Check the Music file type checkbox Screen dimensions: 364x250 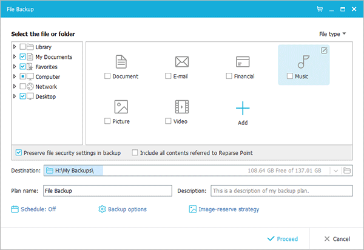point(290,76)
